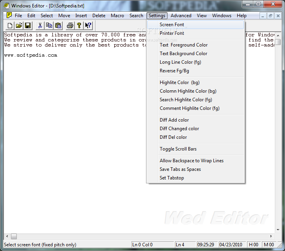Click the time 09:25:29 in status bar
This screenshot has width=285, height=251.
(x=207, y=245)
